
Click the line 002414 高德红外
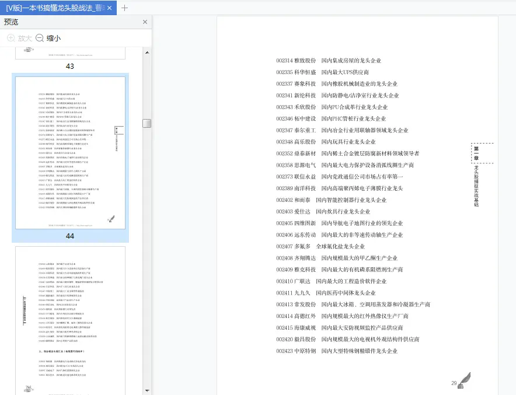pyautogui.click(x=342, y=316)
